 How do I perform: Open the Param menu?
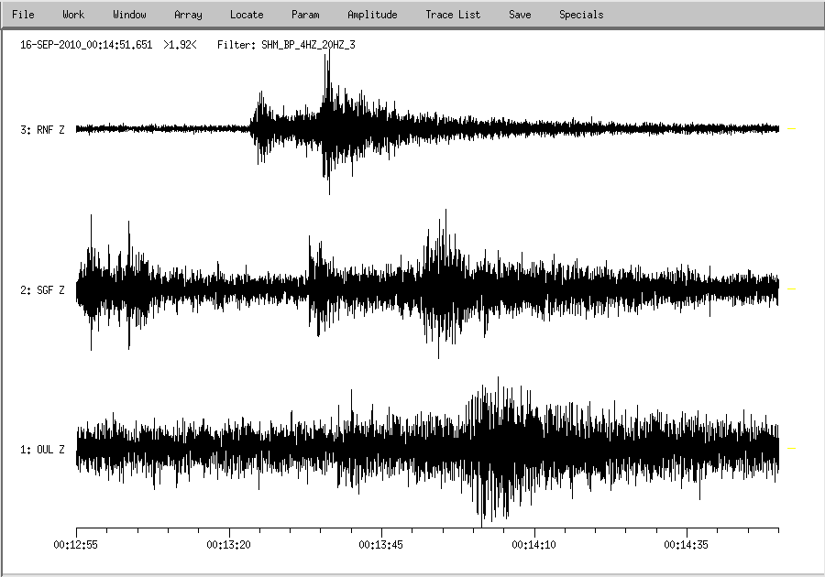[305, 15]
